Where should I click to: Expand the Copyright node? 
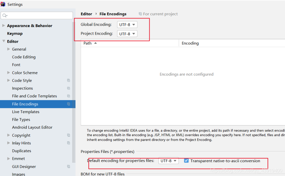pos(8,135)
